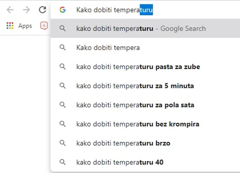Click the browser Back arrow
This screenshot has width=240, height=173.
[x=10, y=10]
